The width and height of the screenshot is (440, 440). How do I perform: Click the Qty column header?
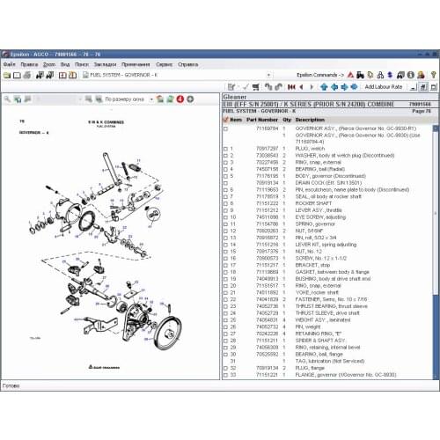click(287, 120)
